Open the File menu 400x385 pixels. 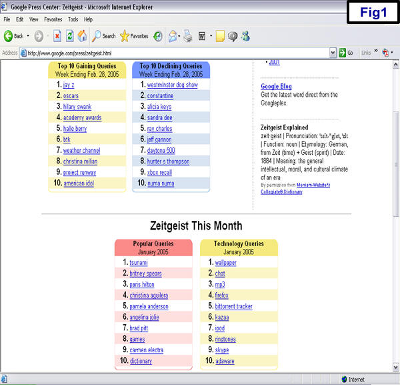click(x=7, y=19)
